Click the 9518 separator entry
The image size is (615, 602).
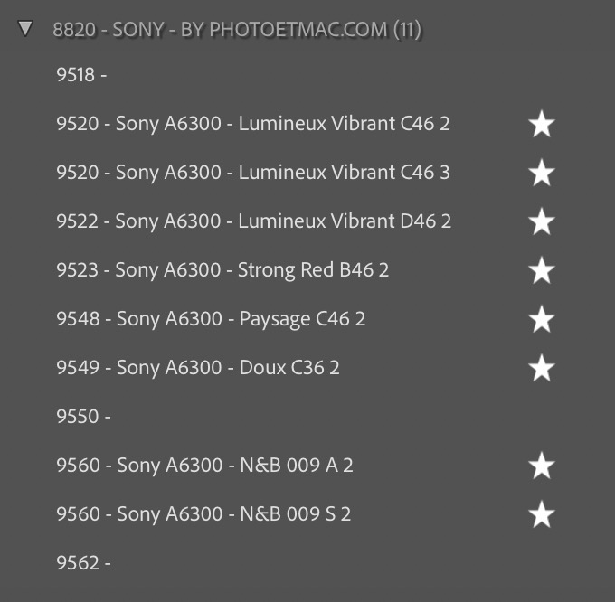(81, 75)
